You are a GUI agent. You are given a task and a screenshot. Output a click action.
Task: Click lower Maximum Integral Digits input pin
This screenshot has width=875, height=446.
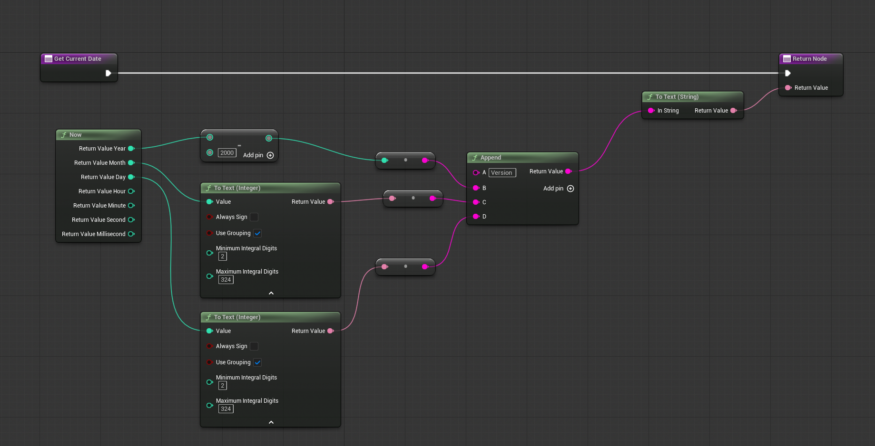tap(209, 406)
